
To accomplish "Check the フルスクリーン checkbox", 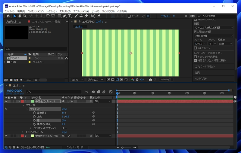I will [x=196, y=48].
